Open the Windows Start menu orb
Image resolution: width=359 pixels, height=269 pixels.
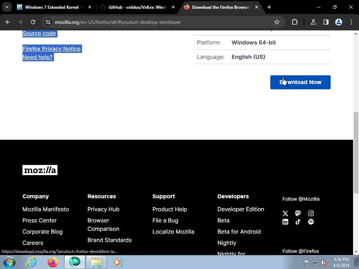[9, 262]
